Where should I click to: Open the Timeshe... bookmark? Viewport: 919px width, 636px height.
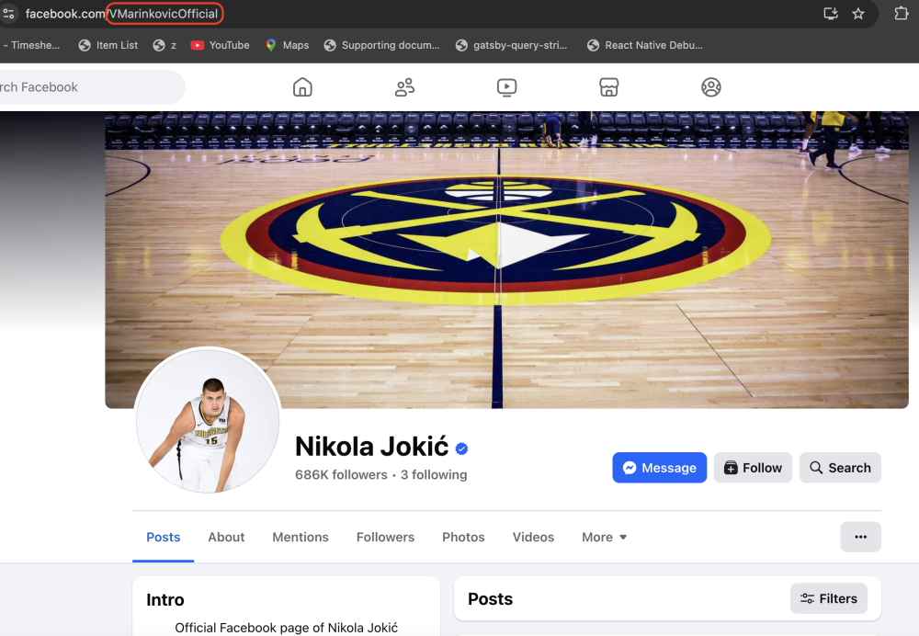tap(31, 45)
